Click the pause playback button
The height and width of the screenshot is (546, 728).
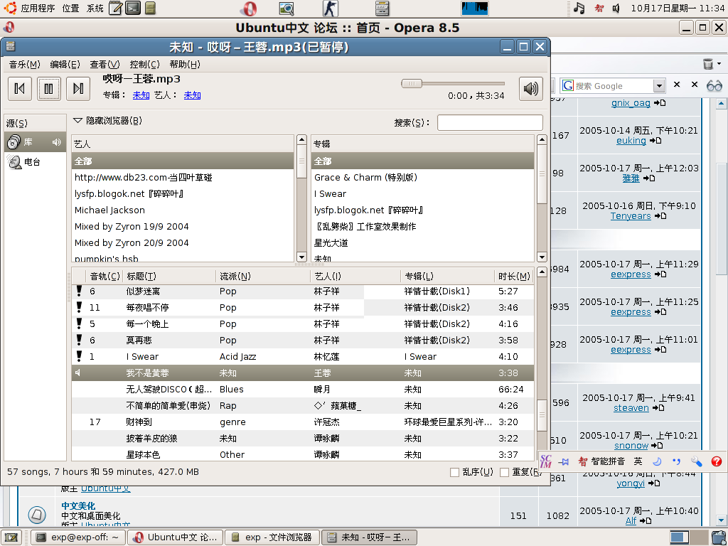pyautogui.click(x=49, y=88)
